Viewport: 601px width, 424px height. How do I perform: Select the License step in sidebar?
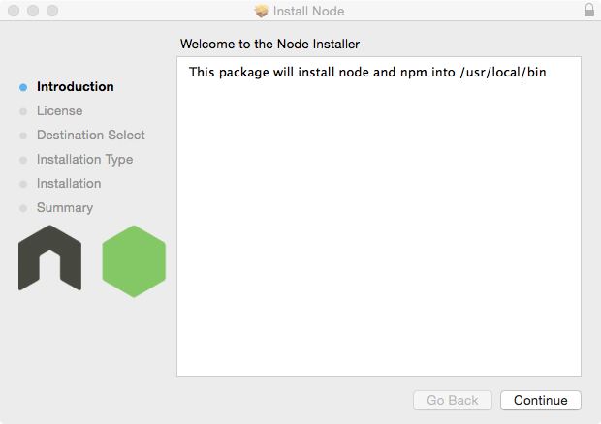click(x=59, y=110)
